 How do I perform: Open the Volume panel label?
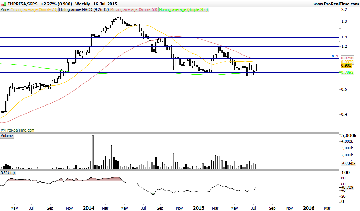click(7, 136)
